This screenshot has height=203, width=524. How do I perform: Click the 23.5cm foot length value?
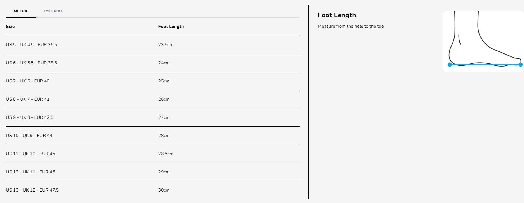click(x=166, y=45)
